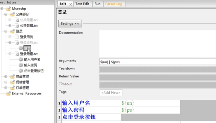Viewport: 216px width, 123px height.
Task: Collapse the 登录用例 node
Action: pyautogui.click(x=10, y=37)
